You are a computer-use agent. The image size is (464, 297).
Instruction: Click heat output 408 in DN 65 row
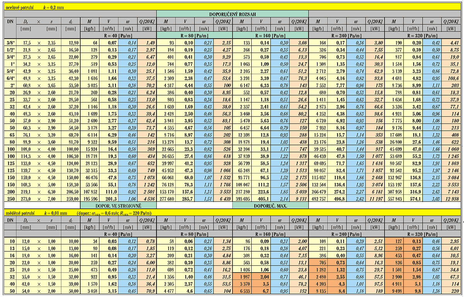(451, 135)
